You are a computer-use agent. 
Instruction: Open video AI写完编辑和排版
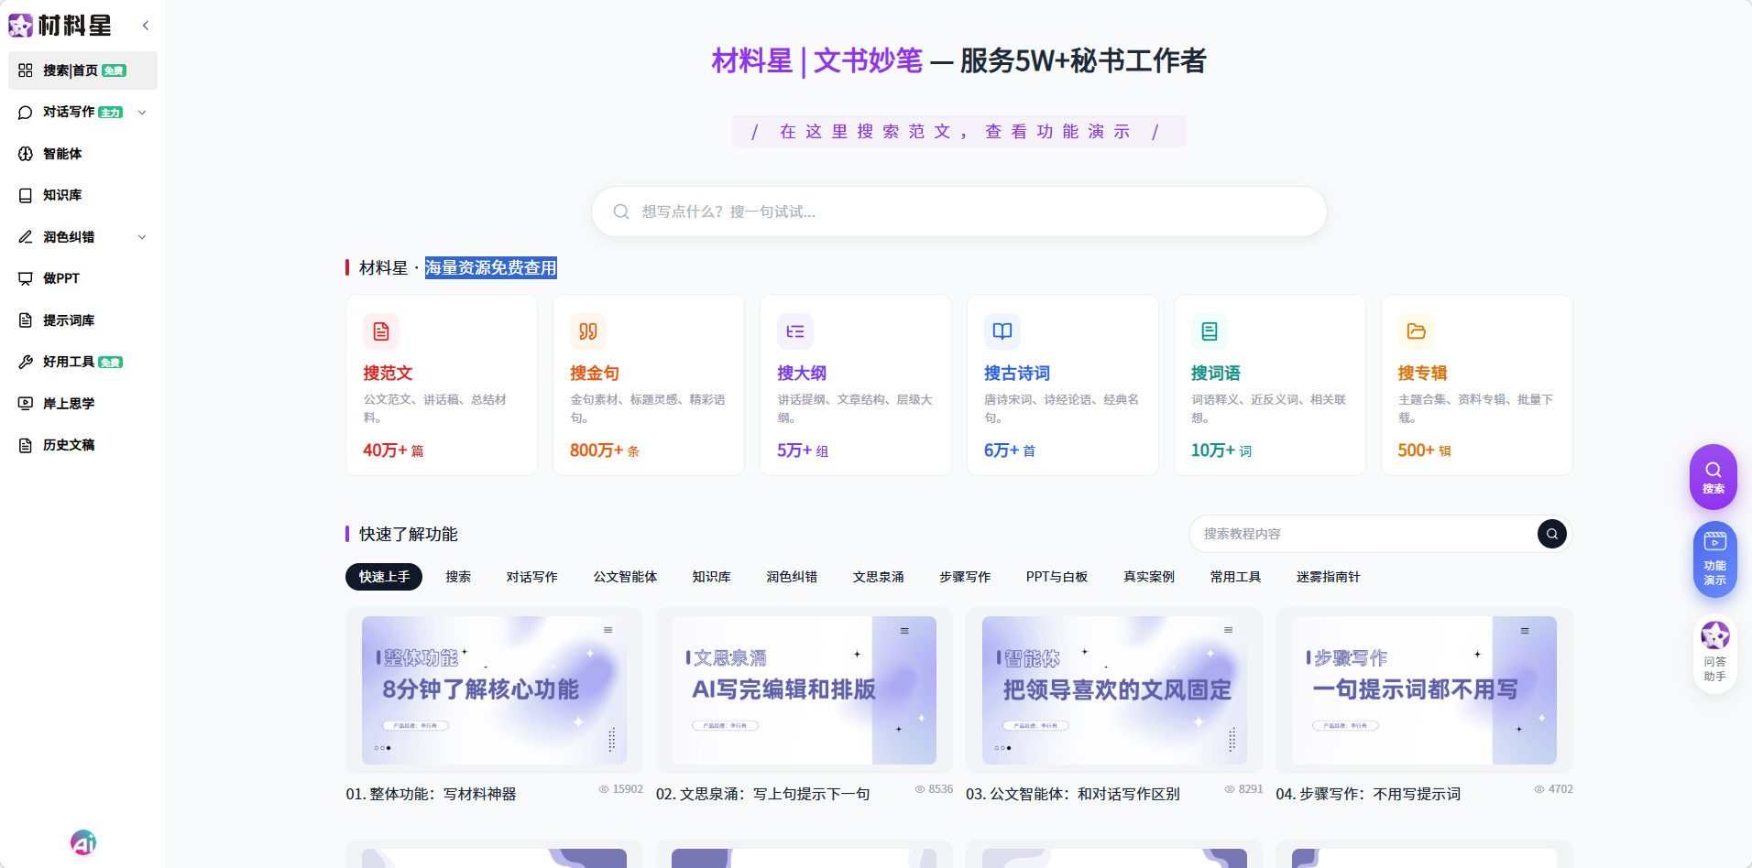[804, 690]
